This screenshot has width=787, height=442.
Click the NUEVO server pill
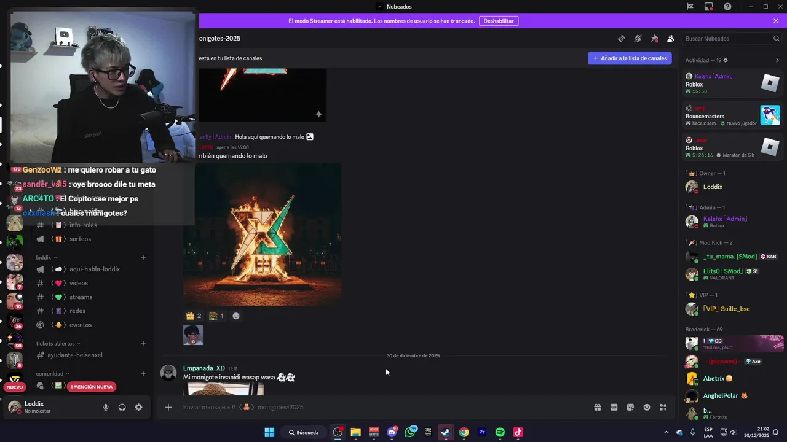pos(15,387)
